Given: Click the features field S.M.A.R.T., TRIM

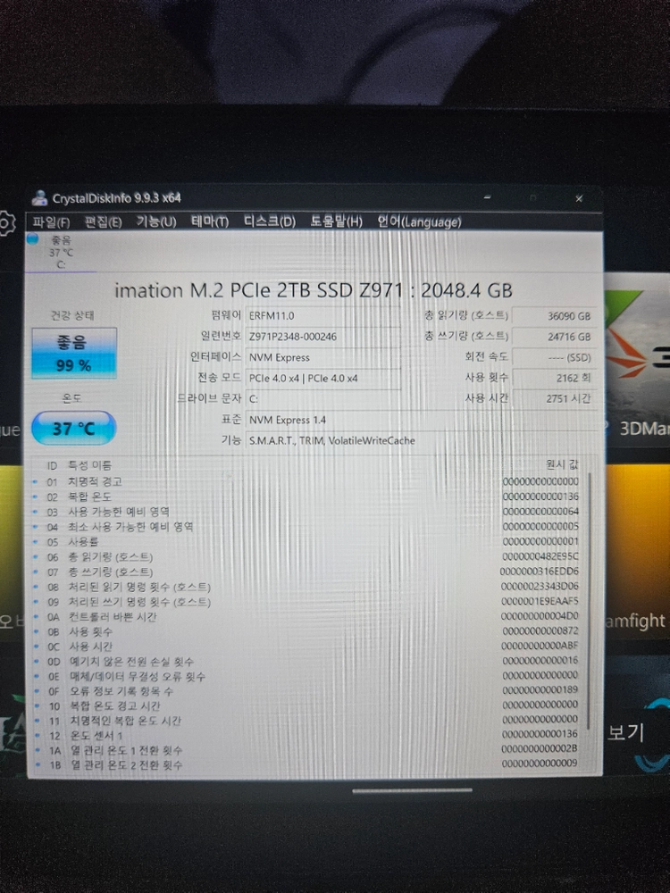Looking at the screenshot, I should (422, 441).
